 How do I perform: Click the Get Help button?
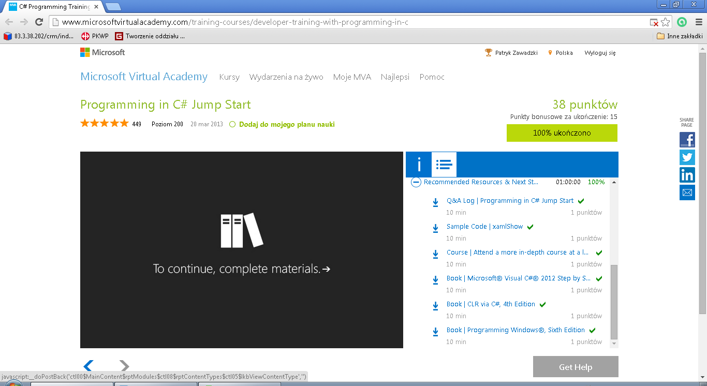[575, 367]
